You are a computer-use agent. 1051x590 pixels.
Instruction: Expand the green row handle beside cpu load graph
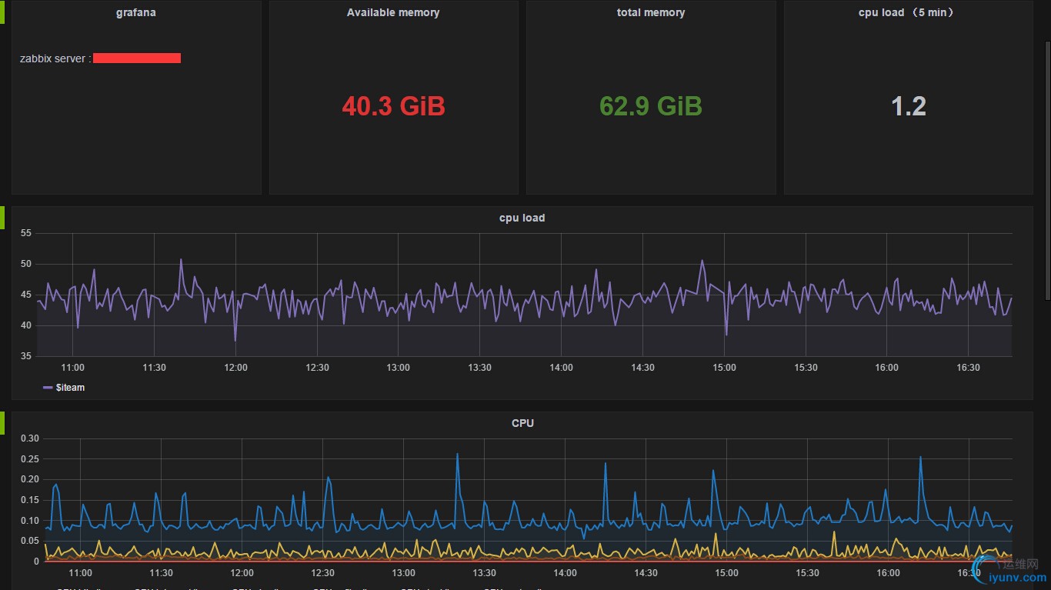point(2,217)
